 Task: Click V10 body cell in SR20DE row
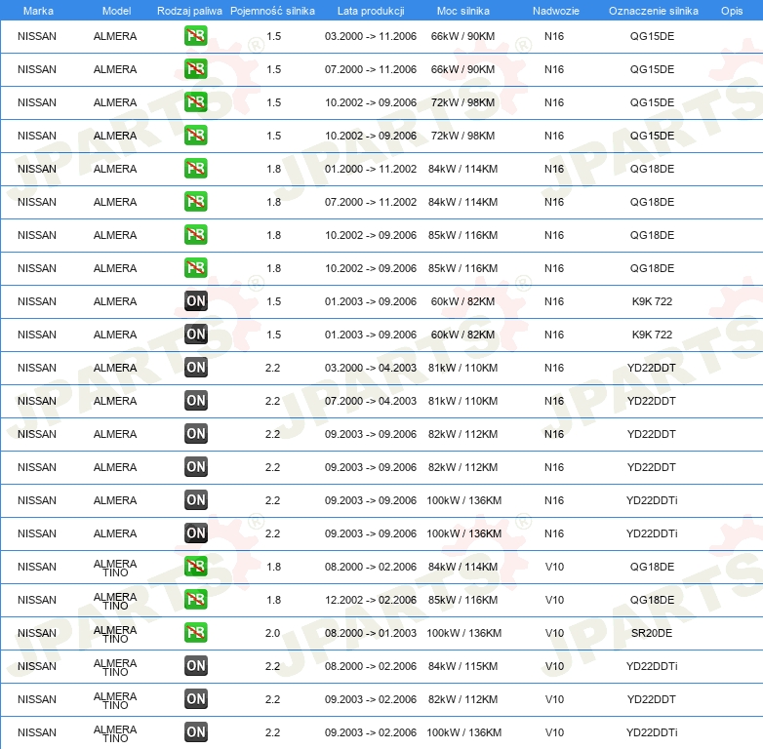click(554, 633)
